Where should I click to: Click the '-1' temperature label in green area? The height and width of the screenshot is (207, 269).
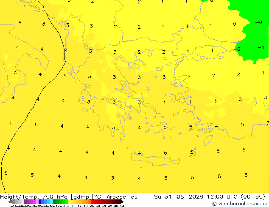click(261, 47)
